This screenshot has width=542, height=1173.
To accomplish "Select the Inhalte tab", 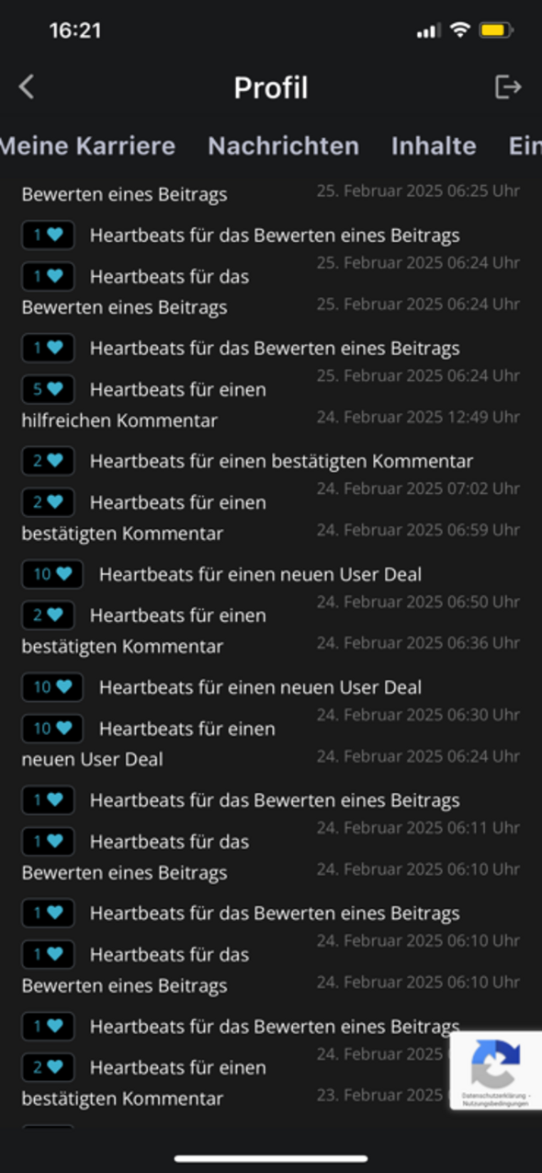I will tap(434, 145).
